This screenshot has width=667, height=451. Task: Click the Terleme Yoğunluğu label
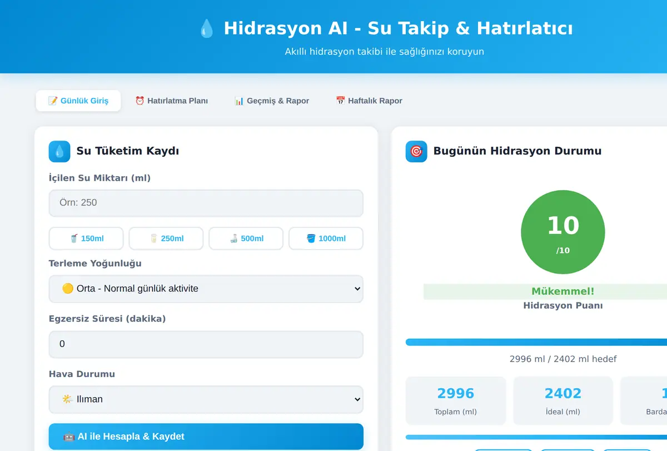click(95, 264)
